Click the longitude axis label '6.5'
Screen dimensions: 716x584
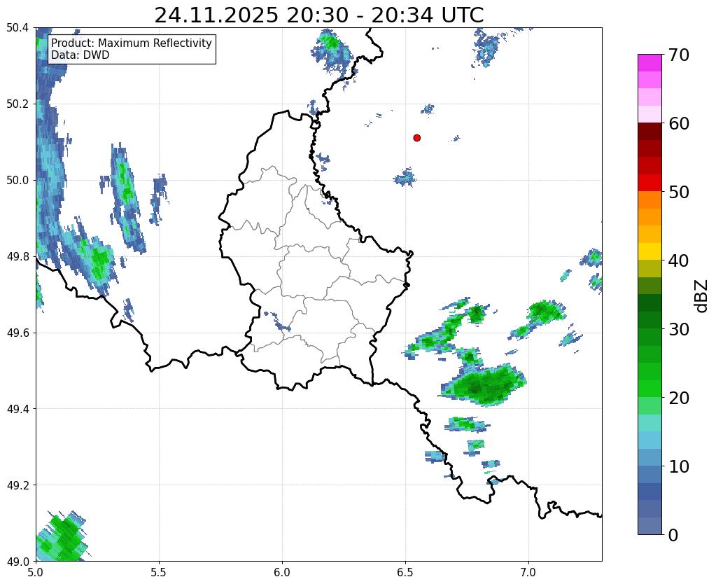coord(405,572)
